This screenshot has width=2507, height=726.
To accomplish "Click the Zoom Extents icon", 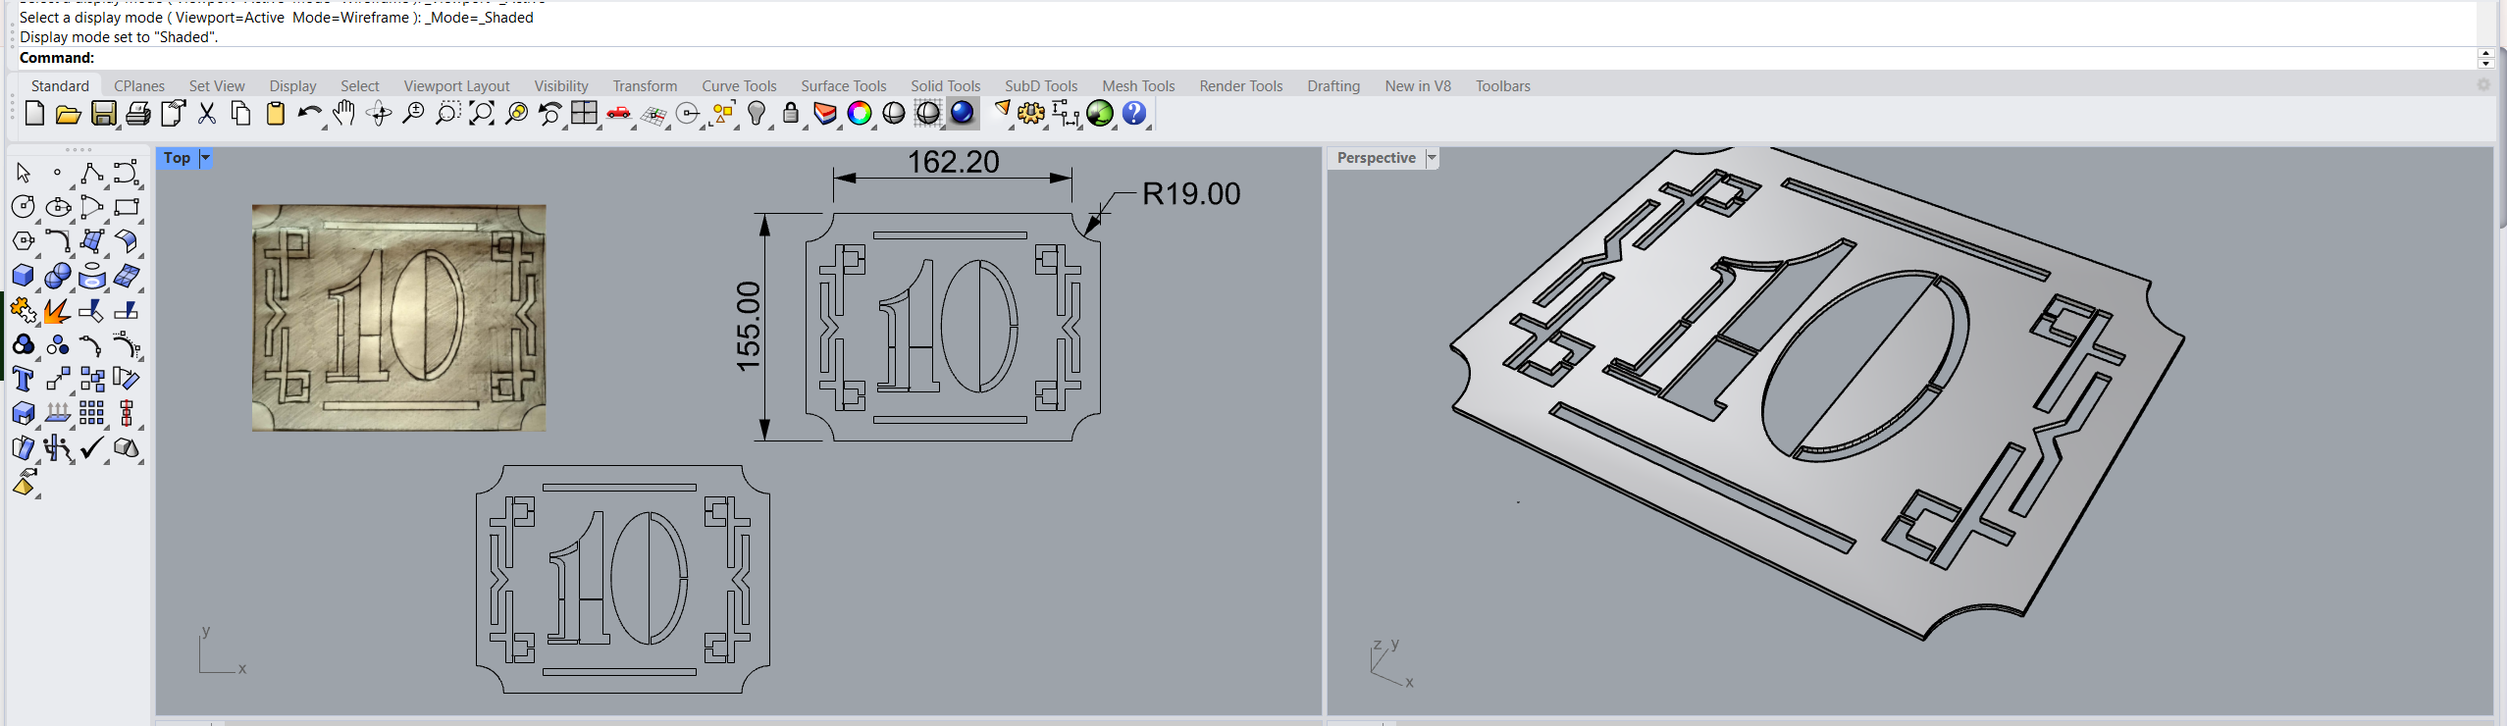I will tap(481, 114).
